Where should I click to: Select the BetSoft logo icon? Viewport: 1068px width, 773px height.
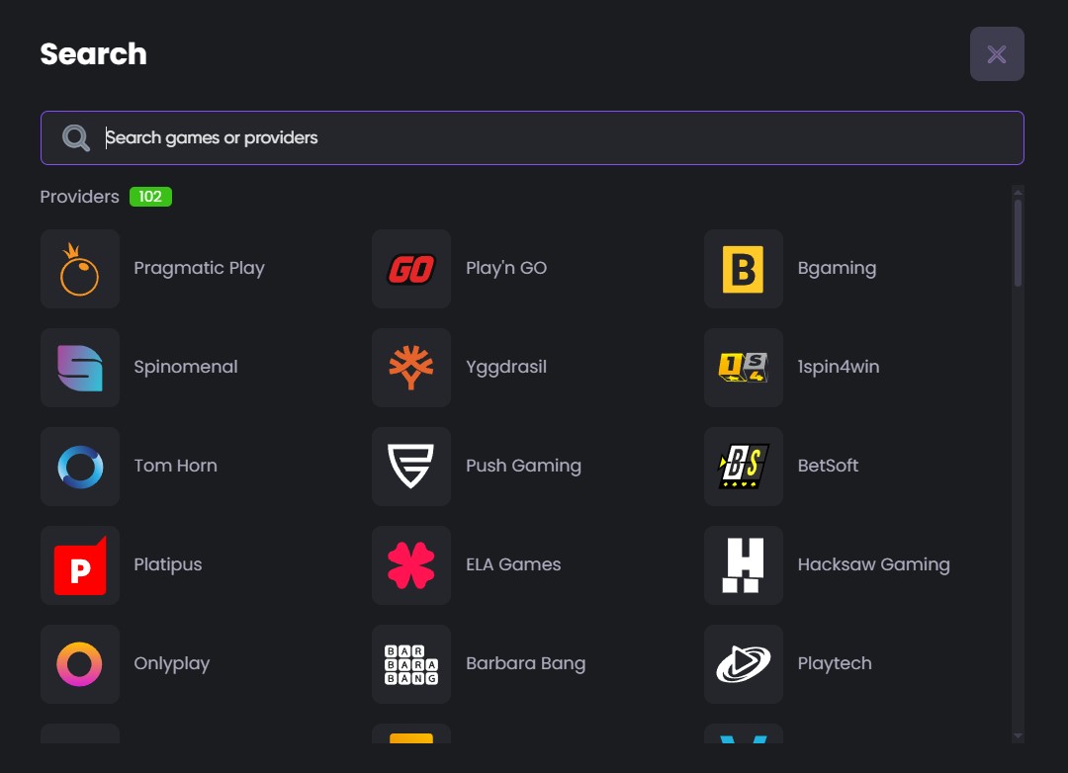coord(744,467)
